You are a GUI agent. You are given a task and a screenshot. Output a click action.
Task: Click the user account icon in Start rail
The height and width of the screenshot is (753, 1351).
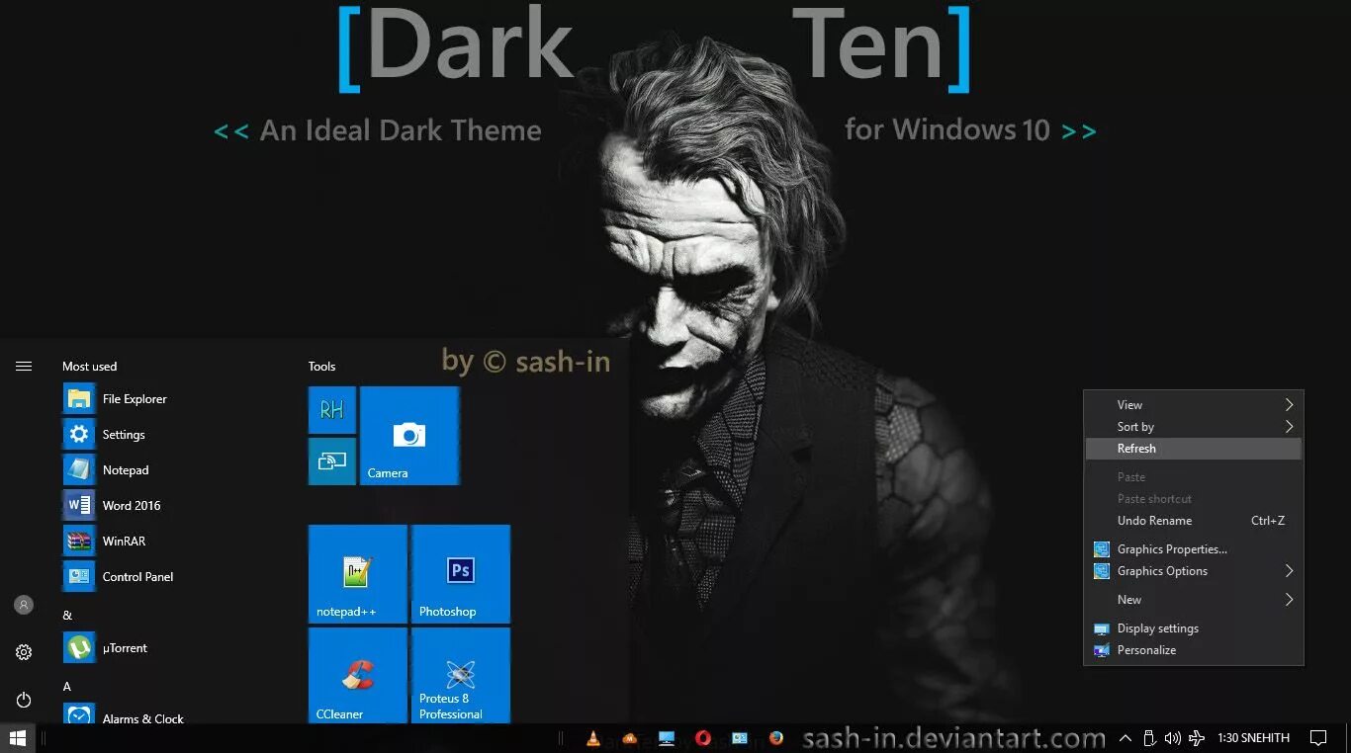click(x=24, y=605)
